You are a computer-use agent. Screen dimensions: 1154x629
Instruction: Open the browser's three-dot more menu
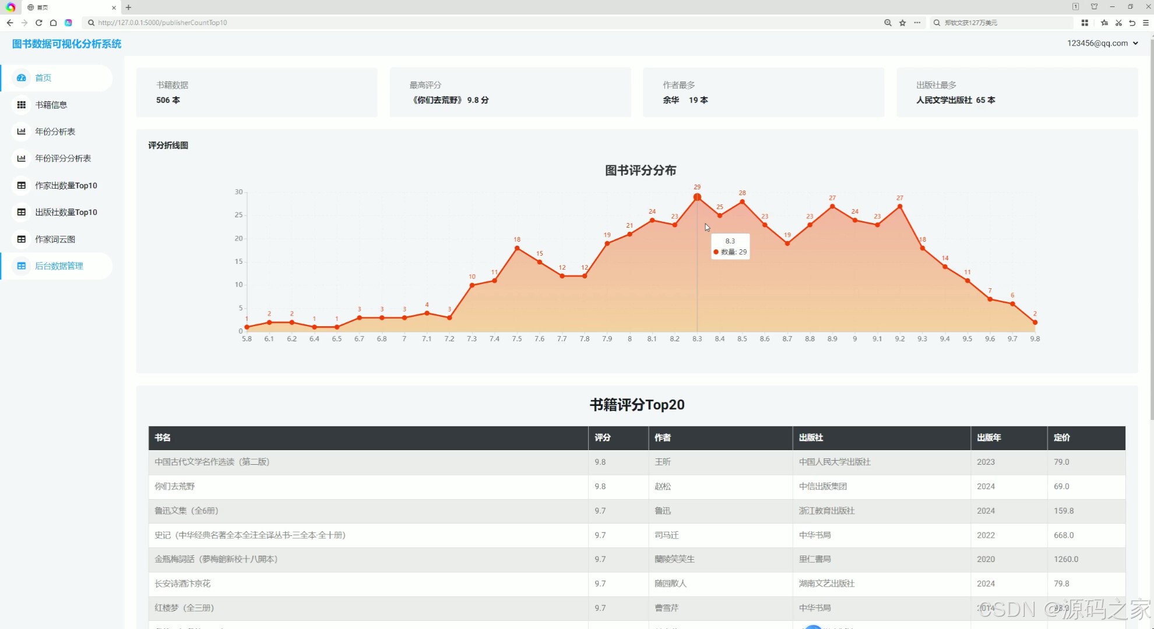[917, 23]
